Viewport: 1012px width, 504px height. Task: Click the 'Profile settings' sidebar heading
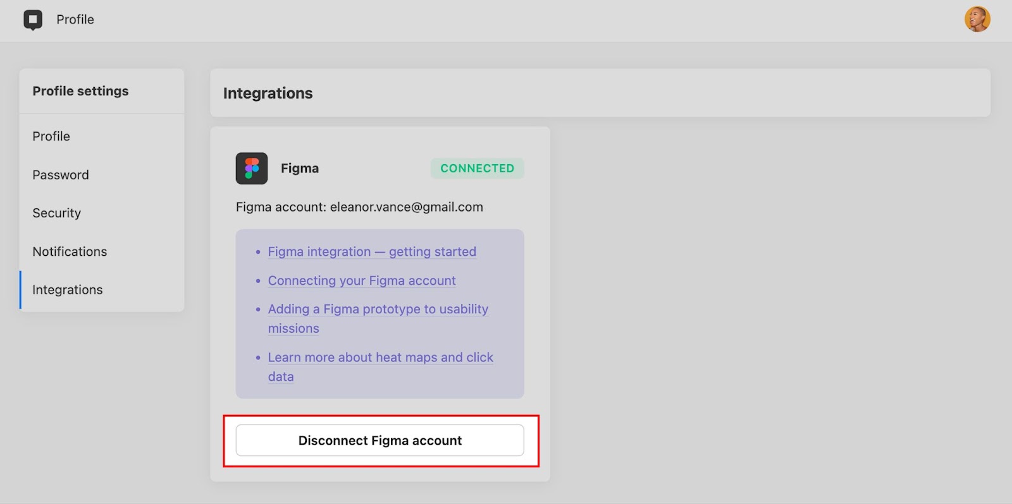coord(80,91)
